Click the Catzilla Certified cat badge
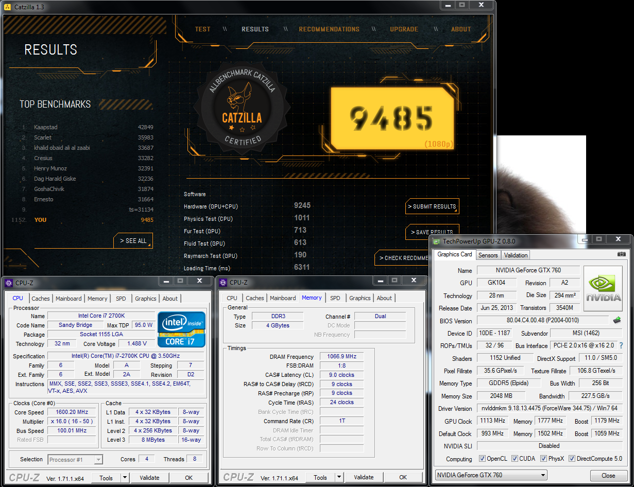This screenshot has width=634, height=487. pyautogui.click(x=242, y=107)
